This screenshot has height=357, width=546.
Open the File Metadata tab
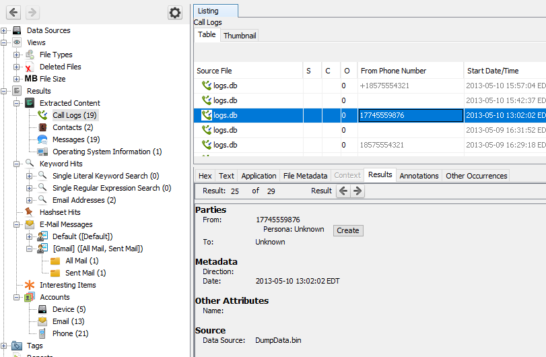click(x=305, y=176)
